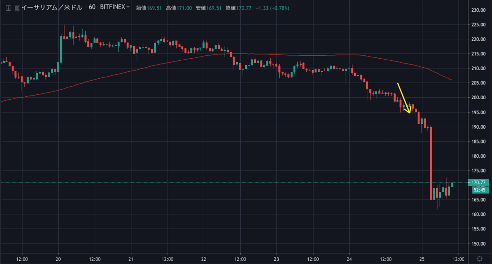This screenshot has height=264, width=492.
Task: Click the large red crash candle
Action: point(431,163)
